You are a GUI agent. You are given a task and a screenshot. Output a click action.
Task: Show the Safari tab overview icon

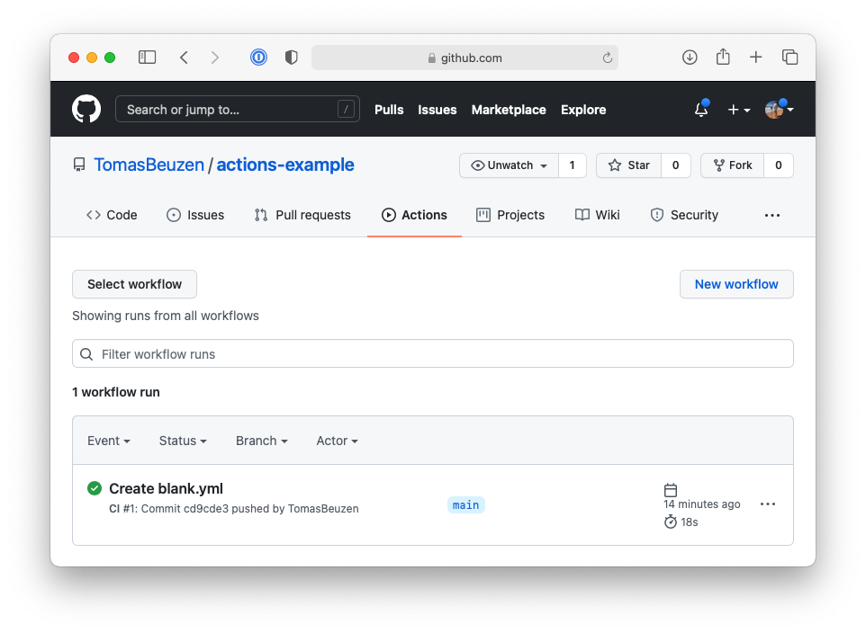(x=789, y=57)
